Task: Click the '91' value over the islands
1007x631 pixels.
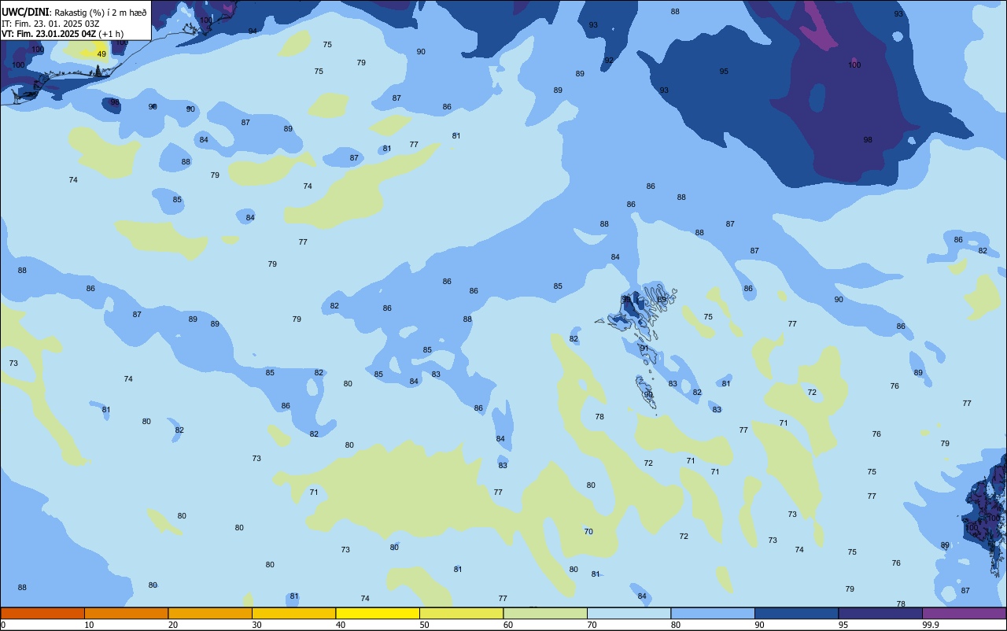Action: (644, 349)
